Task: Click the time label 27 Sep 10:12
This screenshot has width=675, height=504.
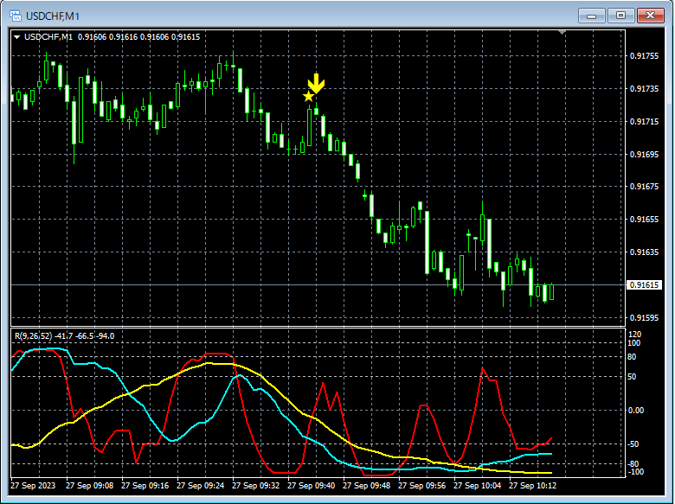Action: [x=532, y=486]
